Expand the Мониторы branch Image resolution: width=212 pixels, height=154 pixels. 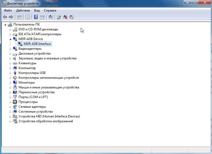coord(10,83)
